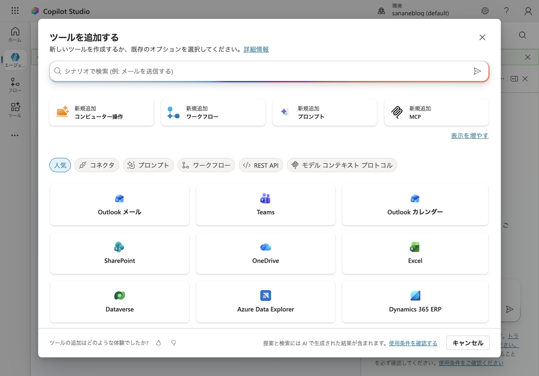Choose the Dataverse connector
This screenshot has width=539, height=376.
coord(119,302)
